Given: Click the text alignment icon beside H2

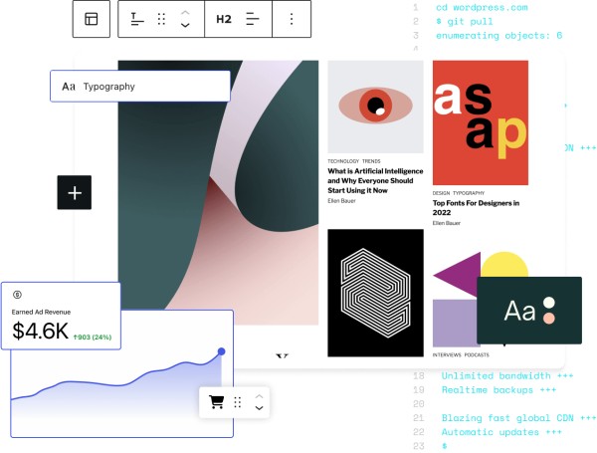Looking at the screenshot, I should point(253,19).
